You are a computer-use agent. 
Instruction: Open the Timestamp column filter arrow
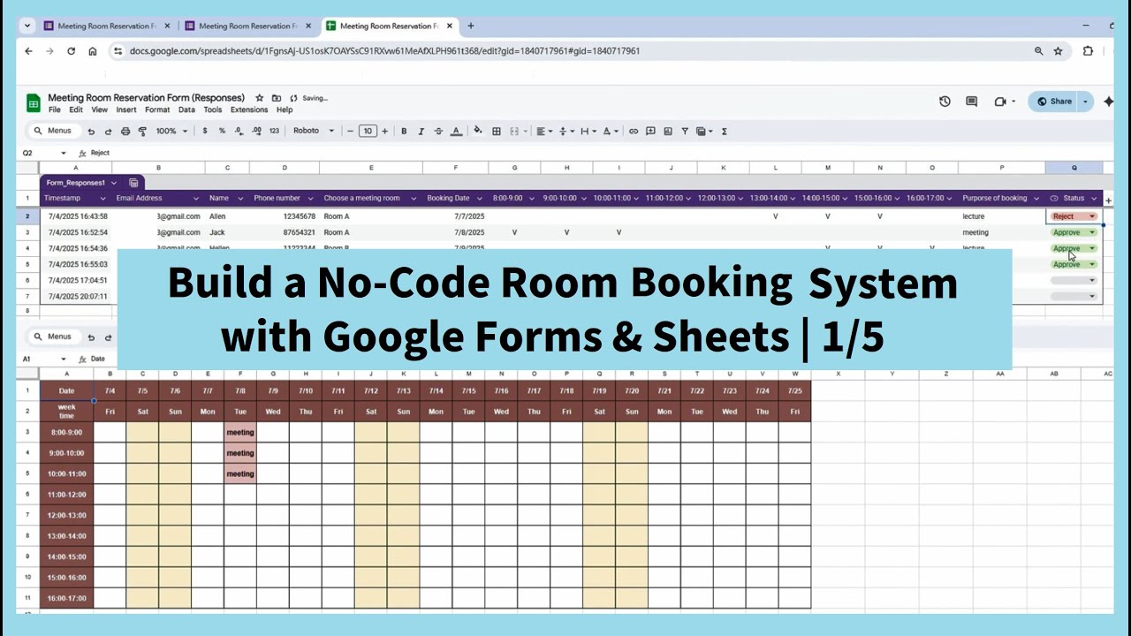[x=102, y=199]
